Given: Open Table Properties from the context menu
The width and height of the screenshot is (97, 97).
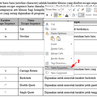Looking at the screenshot, I should pos(59,68).
